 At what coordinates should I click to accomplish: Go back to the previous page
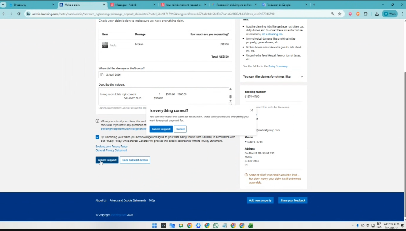(x=3, y=14)
